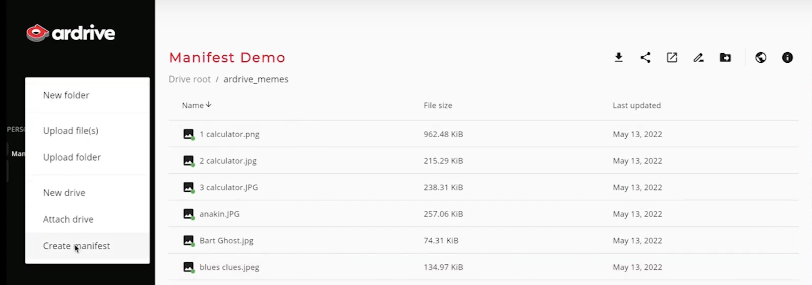Viewport: 812px width, 285px height.
Task: Open the preview in new tab icon
Action: coord(672,58)
